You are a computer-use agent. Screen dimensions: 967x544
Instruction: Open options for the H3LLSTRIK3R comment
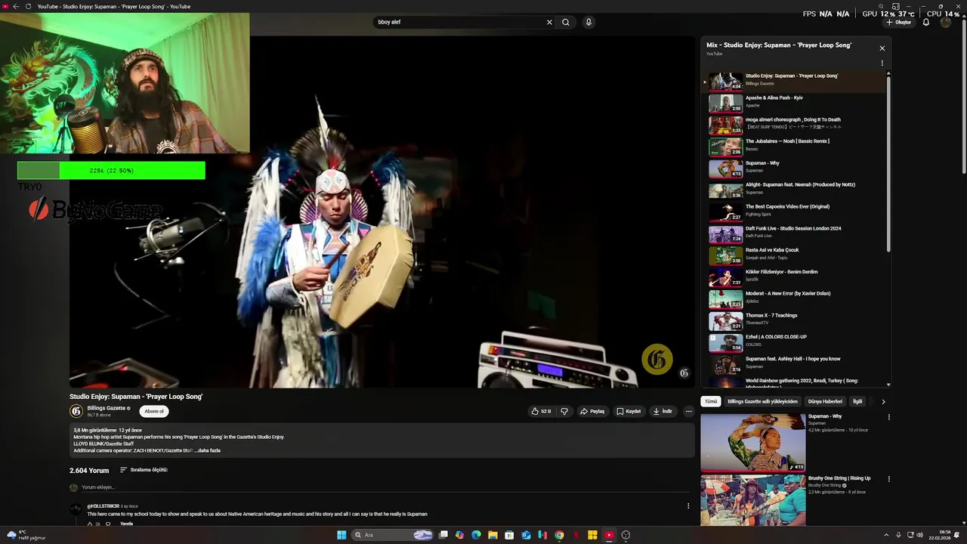[x=688, y=505]
